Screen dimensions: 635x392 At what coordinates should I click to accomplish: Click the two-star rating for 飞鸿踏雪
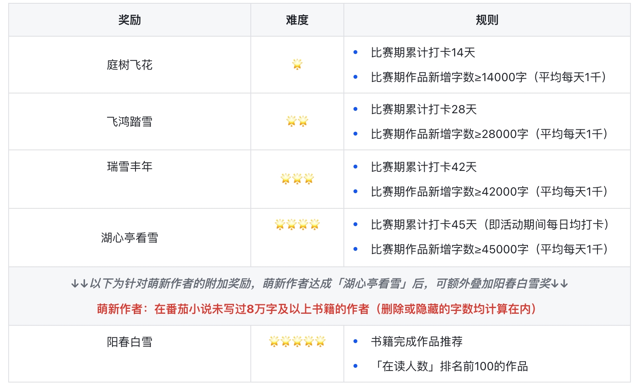[x=297, y=121]
